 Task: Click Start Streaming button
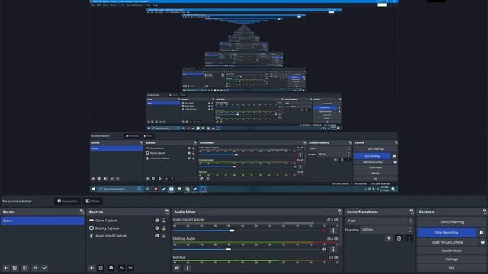point(451,221)
